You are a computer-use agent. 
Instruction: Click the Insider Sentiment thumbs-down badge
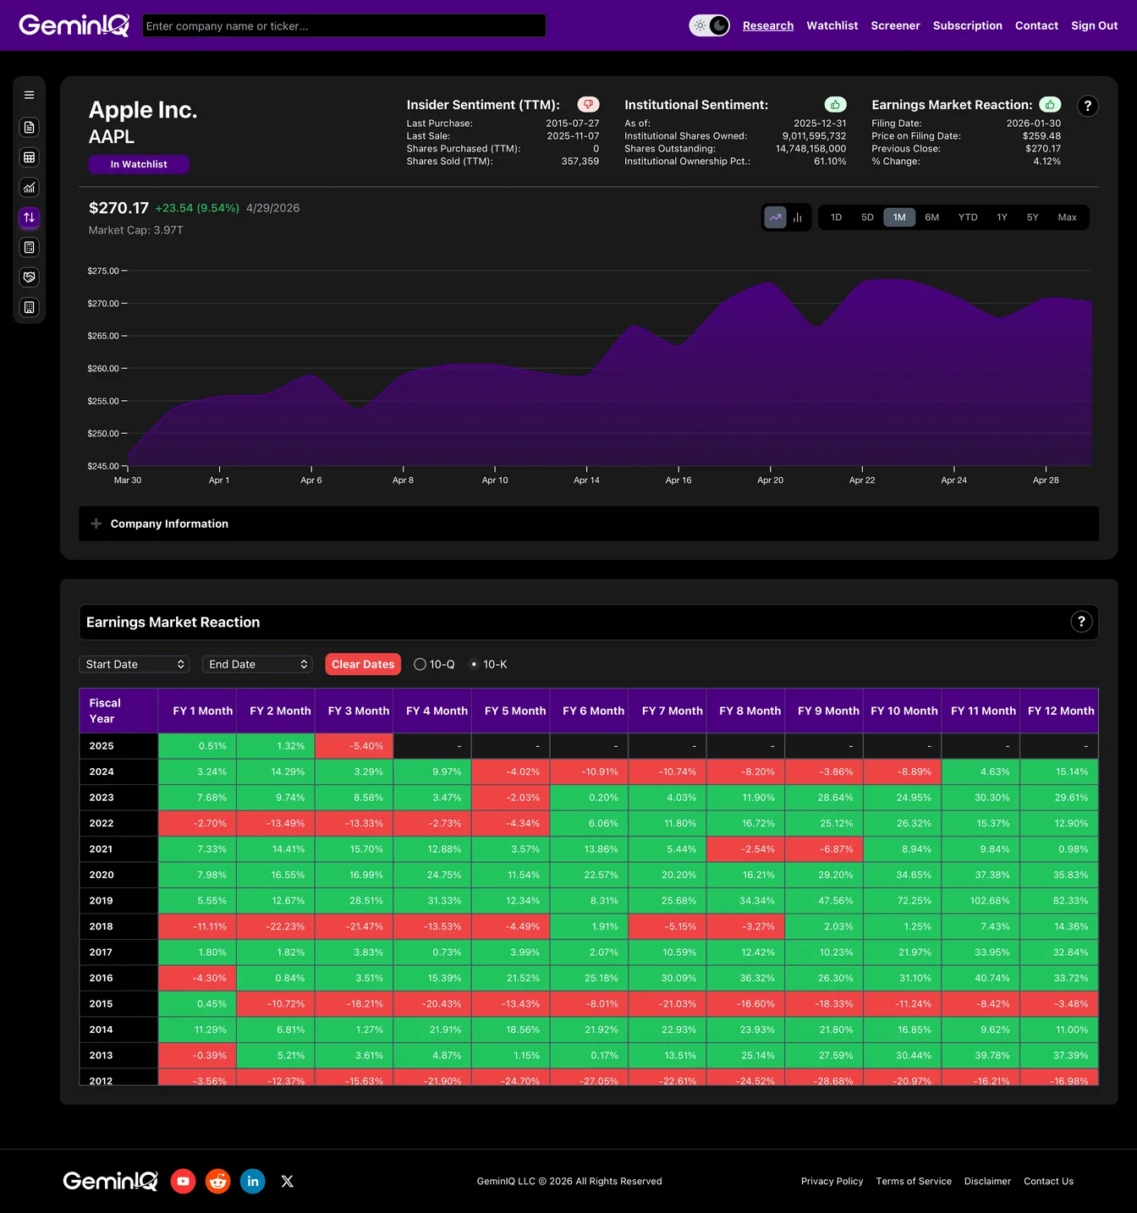pyautogui.click(x=588, y=104)
